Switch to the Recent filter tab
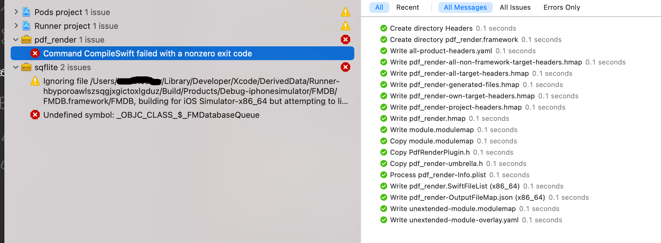The image size is (661, 243). click(408, 7)
